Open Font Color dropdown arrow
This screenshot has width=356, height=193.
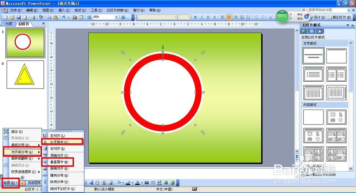pos(142,183)
